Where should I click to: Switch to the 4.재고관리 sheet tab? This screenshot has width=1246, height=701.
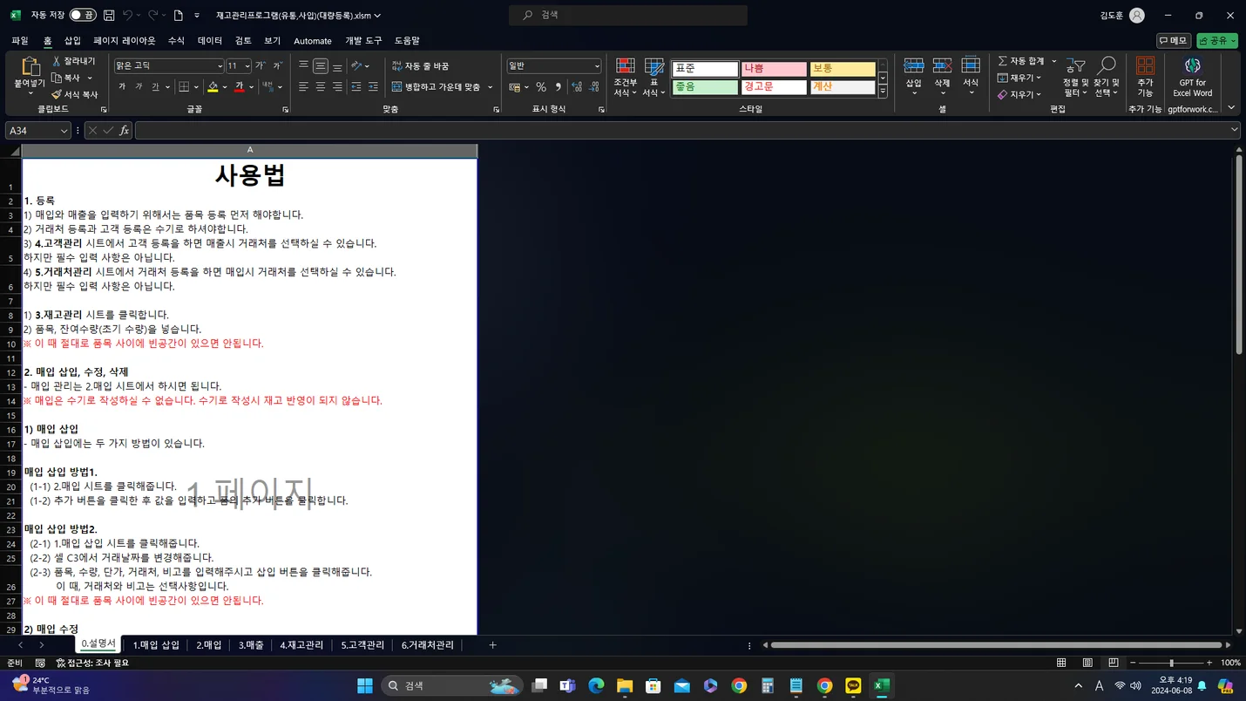(x=301, y=645)
